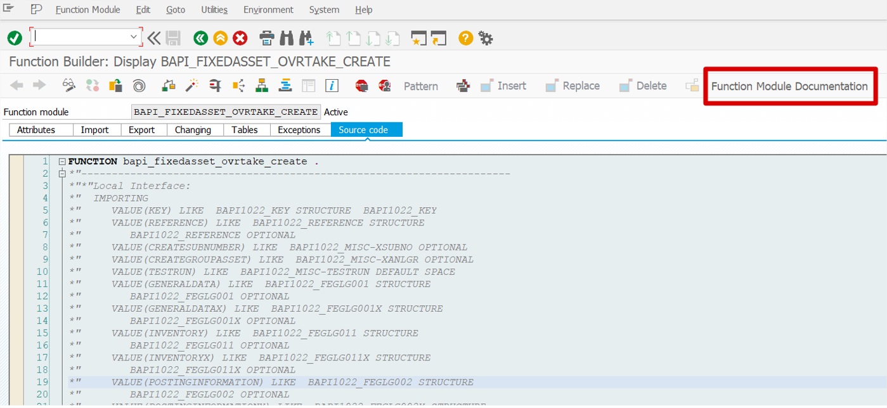Click the information (i) icon in the toolbar
887x408 pixels.
332,86
